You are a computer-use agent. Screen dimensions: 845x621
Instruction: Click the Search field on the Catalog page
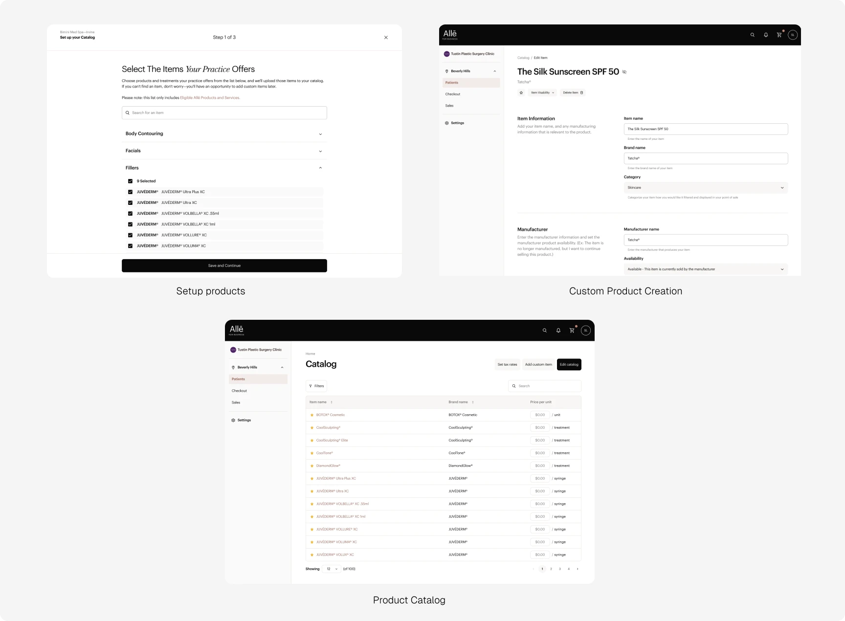544,386
